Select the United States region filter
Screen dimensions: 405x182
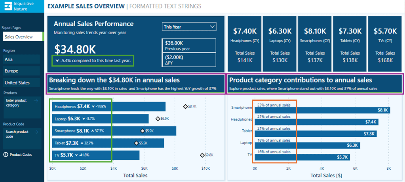(x=21, y=83)
